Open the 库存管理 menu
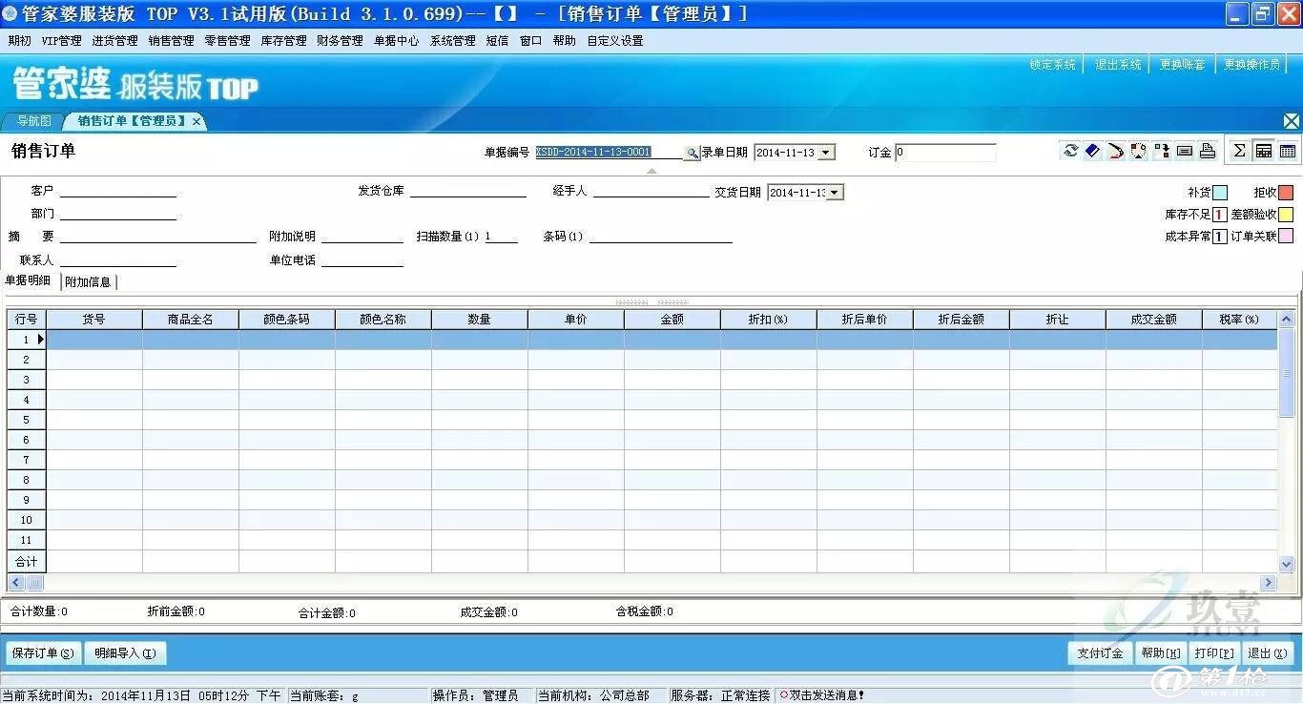 click(283, 40)
